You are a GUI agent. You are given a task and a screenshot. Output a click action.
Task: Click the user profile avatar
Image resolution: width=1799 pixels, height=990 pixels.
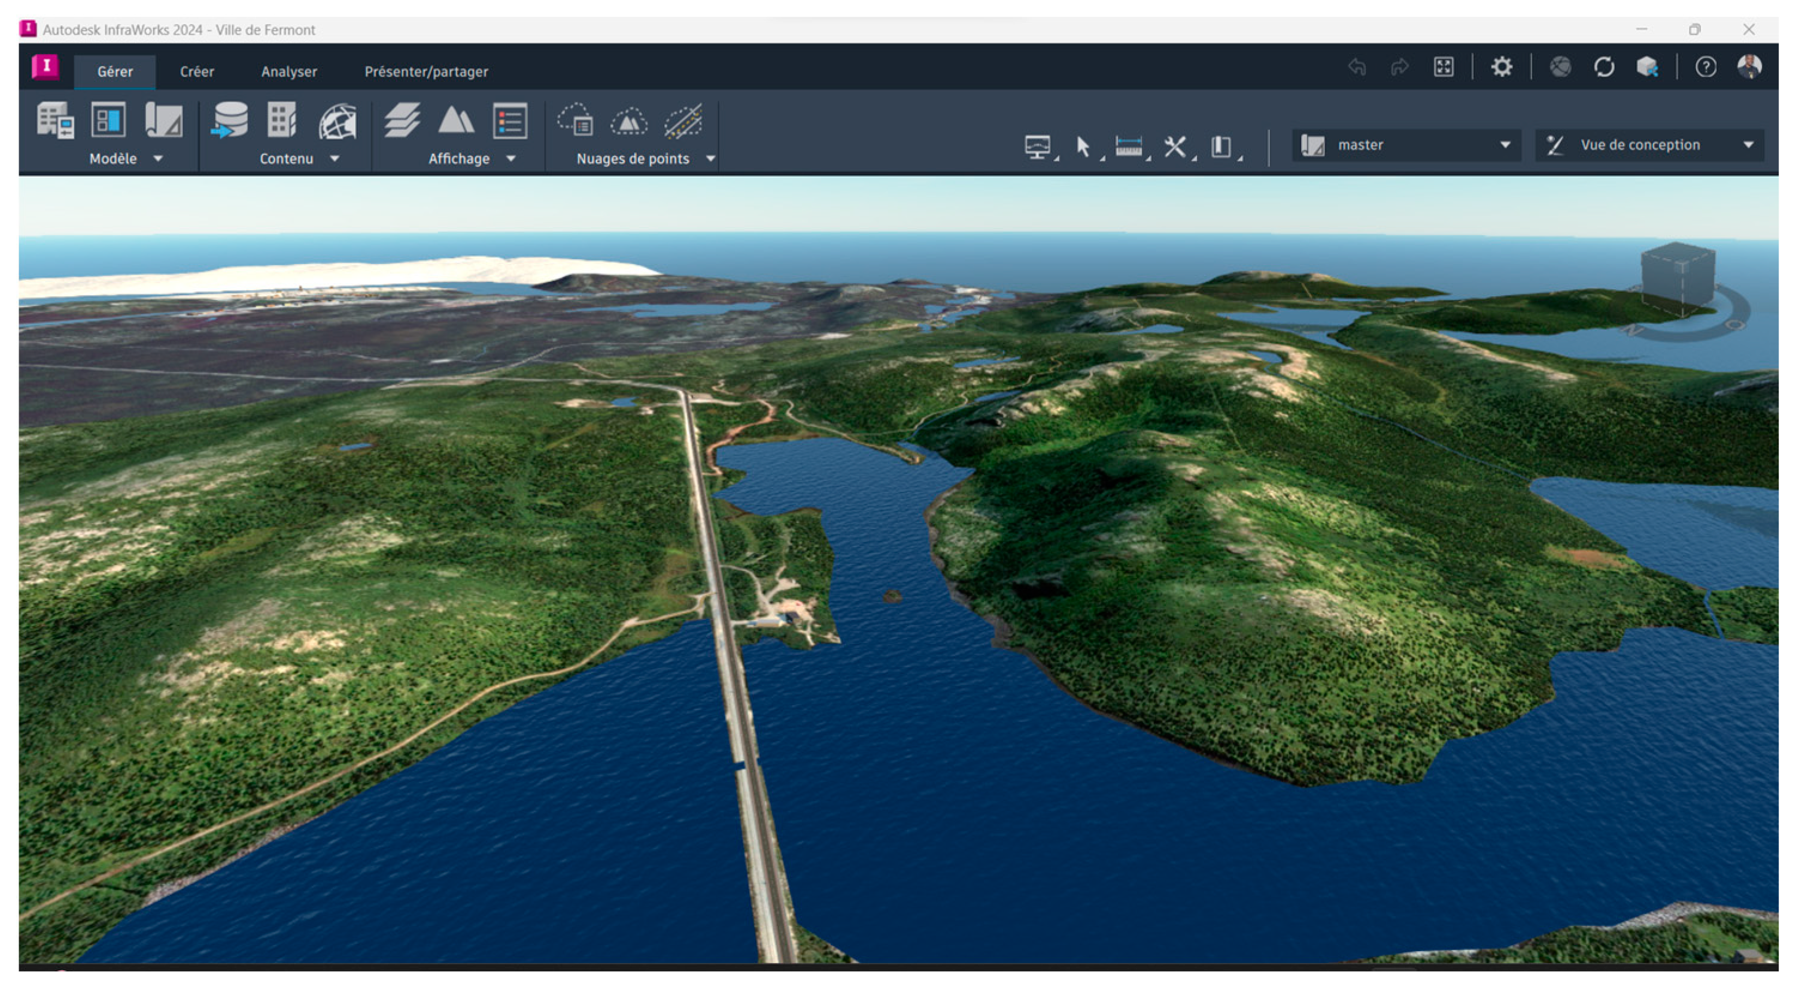coord(1749,67)
